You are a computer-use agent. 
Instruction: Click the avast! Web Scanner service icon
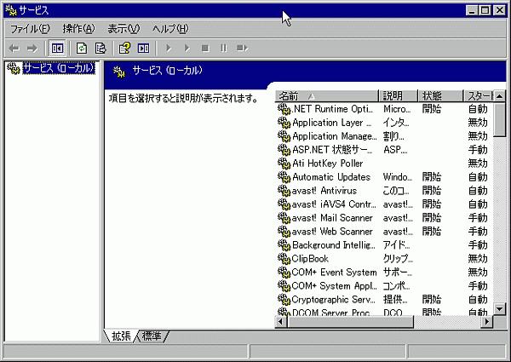(284, 232)
